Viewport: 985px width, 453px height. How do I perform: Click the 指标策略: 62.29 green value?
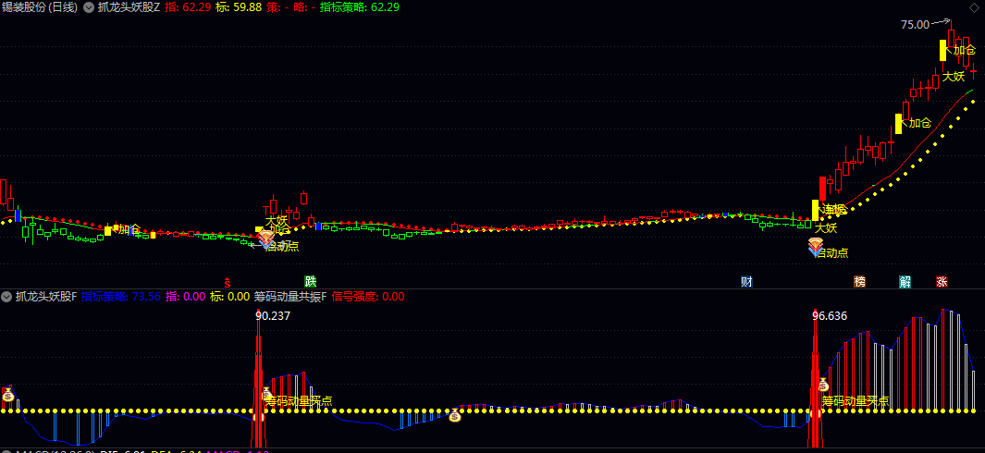click(x=360, y=7)
